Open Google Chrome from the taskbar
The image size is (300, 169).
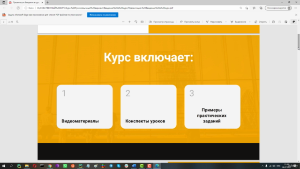click(x=50, y=166)
